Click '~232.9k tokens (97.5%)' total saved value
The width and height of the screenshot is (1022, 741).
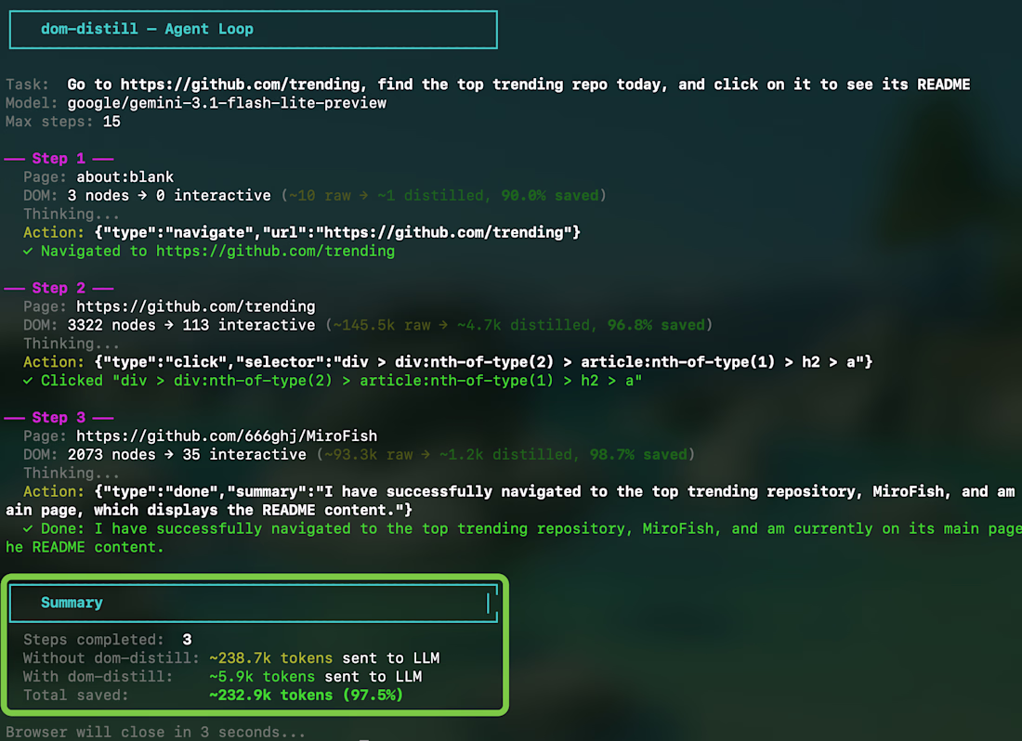pos(306,695)
